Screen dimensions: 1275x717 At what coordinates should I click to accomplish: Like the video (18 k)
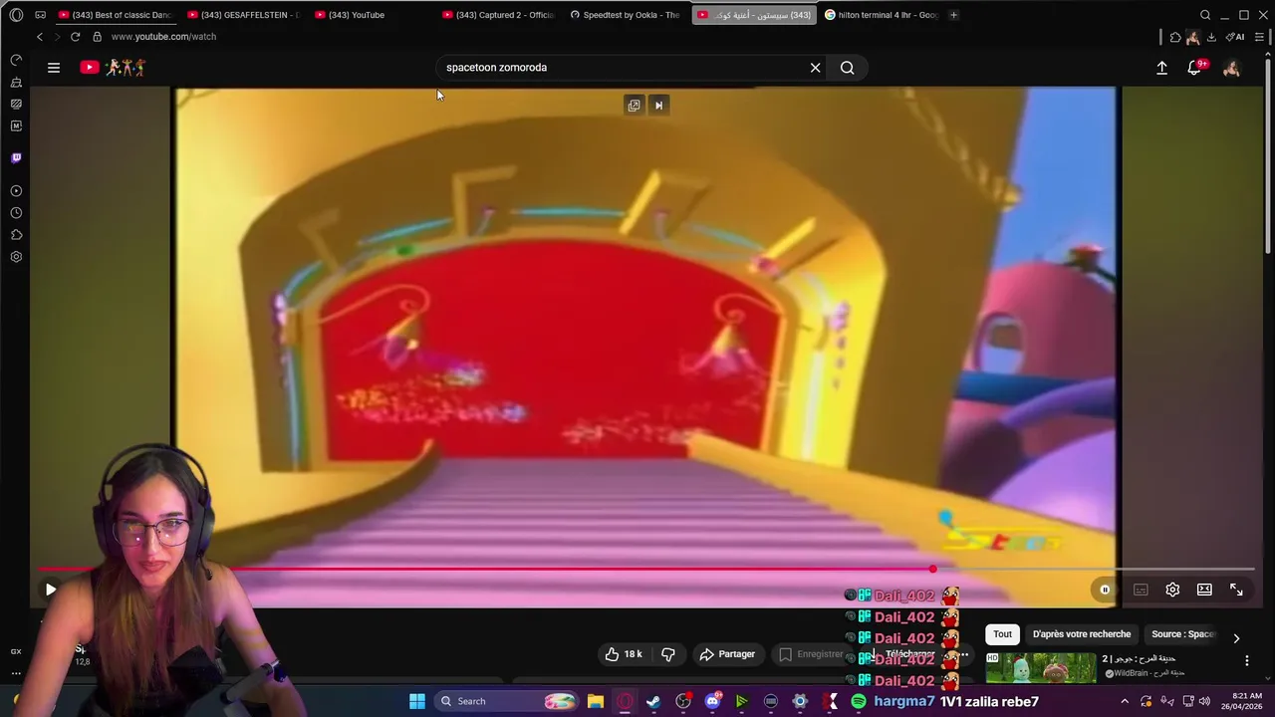tap(624, 654)
